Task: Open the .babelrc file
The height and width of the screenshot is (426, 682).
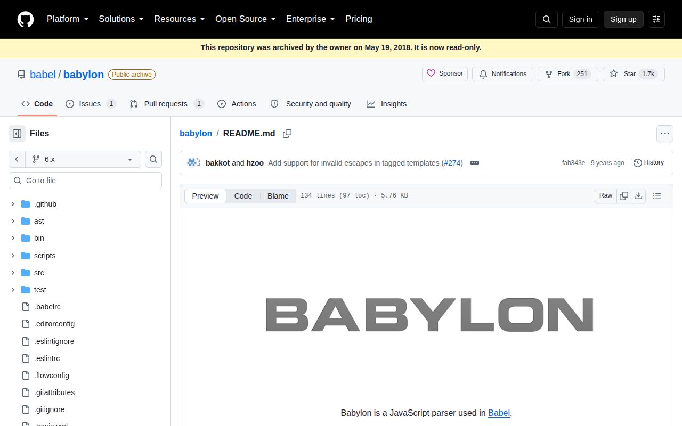Action: (x=47, y=307)
